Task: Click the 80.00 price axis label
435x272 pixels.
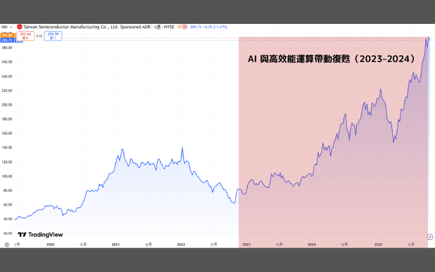Action: (8, 190)
